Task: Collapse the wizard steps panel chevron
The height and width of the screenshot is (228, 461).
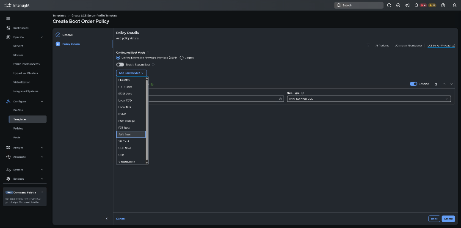Action: pos(107,219)
